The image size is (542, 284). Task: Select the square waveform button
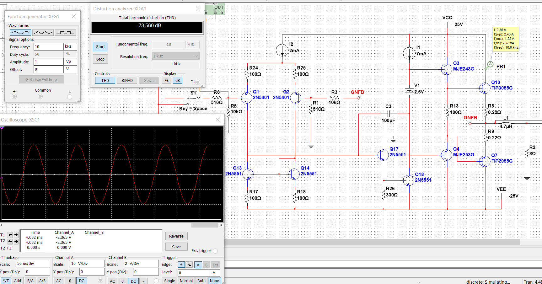pos(66,32)
